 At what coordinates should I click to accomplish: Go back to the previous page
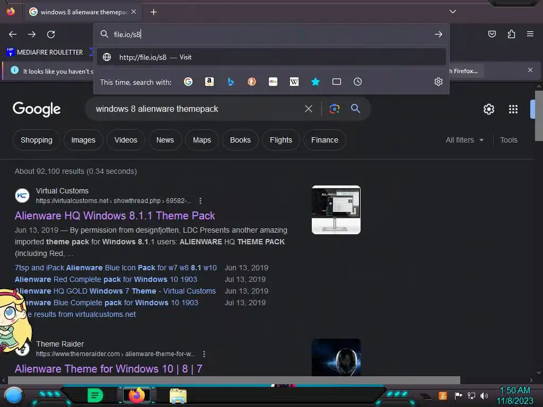pos(13,34)
